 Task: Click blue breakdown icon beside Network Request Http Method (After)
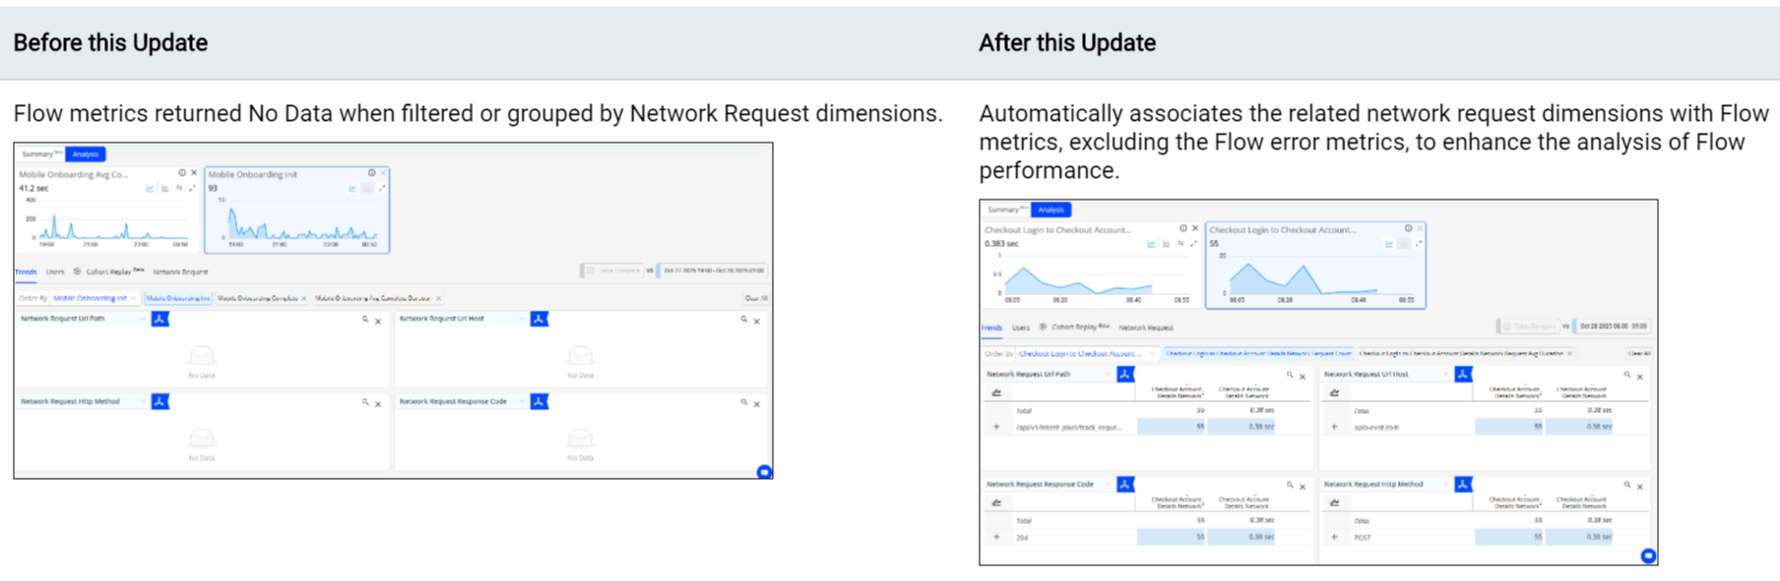coord(1463,485)
